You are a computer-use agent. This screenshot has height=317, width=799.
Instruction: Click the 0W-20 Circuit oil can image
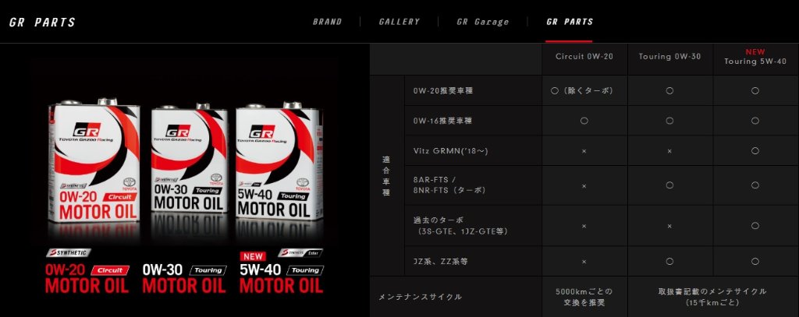[x=94, y=160]
